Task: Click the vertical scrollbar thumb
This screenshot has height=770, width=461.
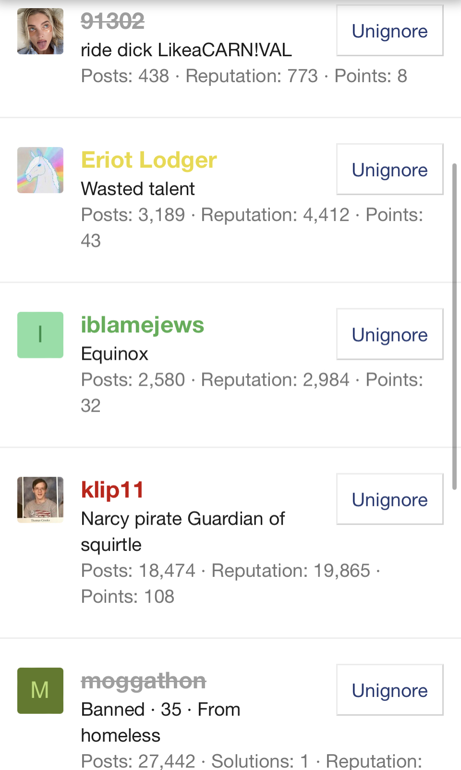Action: click(454, 327)
